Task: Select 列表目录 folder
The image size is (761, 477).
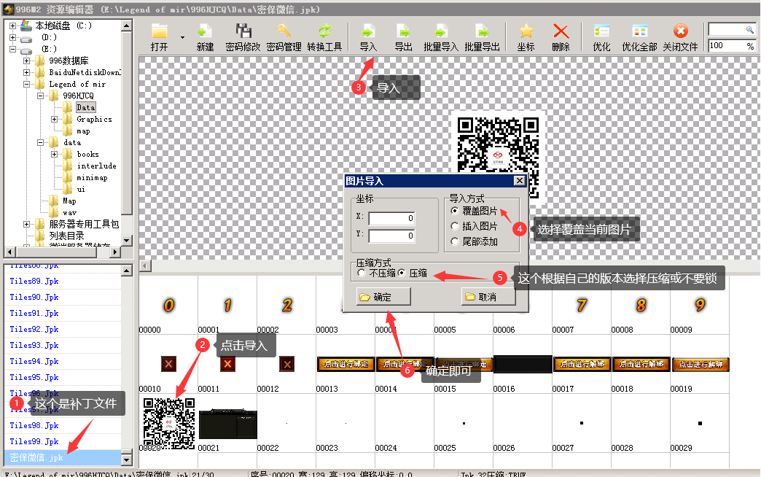Action: click(x=66, y=236)
